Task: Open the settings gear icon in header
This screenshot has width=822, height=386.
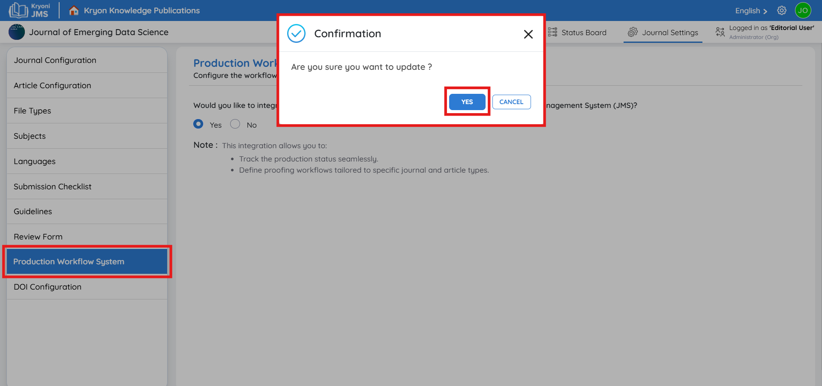Action: 782,10
